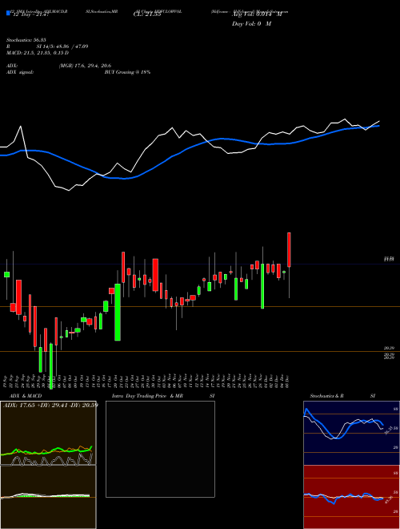400x529 pixels.
Task: Click the blue 12-day SMA legend square
Action: click(x=9, y=13)
